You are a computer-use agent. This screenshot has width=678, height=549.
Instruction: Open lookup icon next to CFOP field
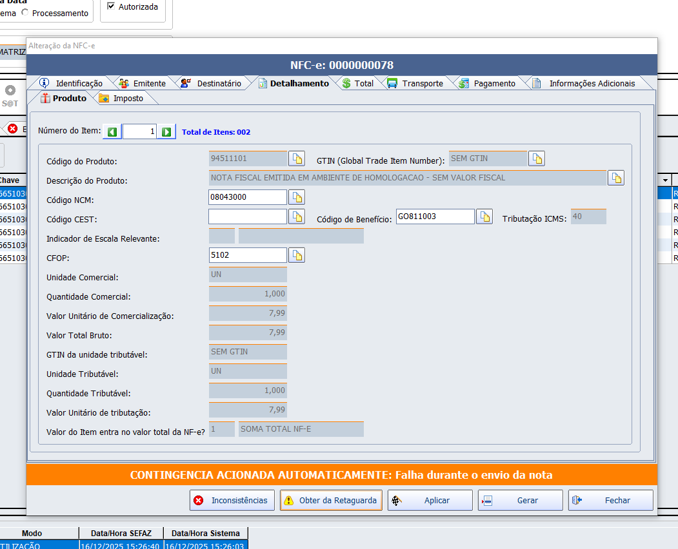tap(296, 255)
